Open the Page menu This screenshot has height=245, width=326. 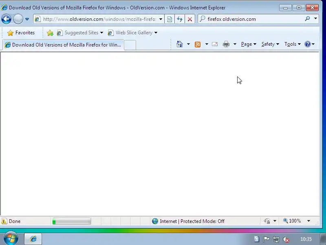249,44
